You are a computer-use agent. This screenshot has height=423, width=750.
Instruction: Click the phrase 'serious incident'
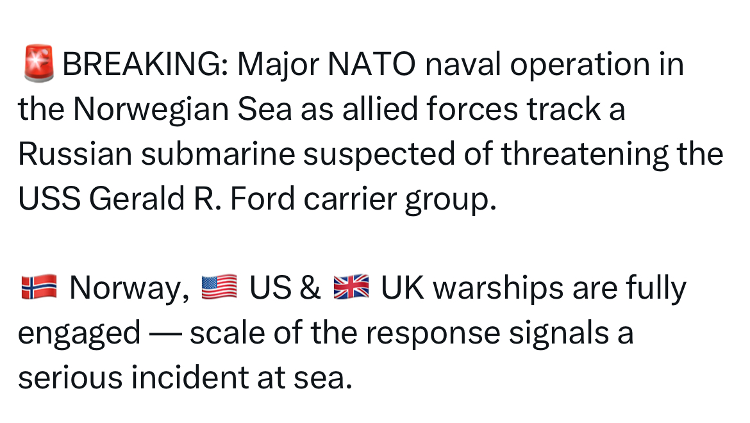pos(133,377)
